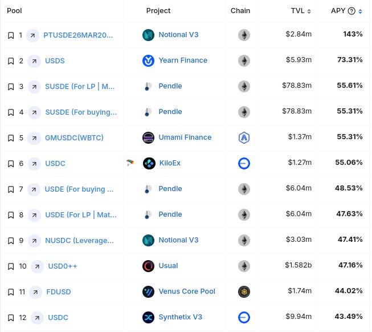Click the Usual project logo
The height and width of the screenshot is (332, 372).
148,266
